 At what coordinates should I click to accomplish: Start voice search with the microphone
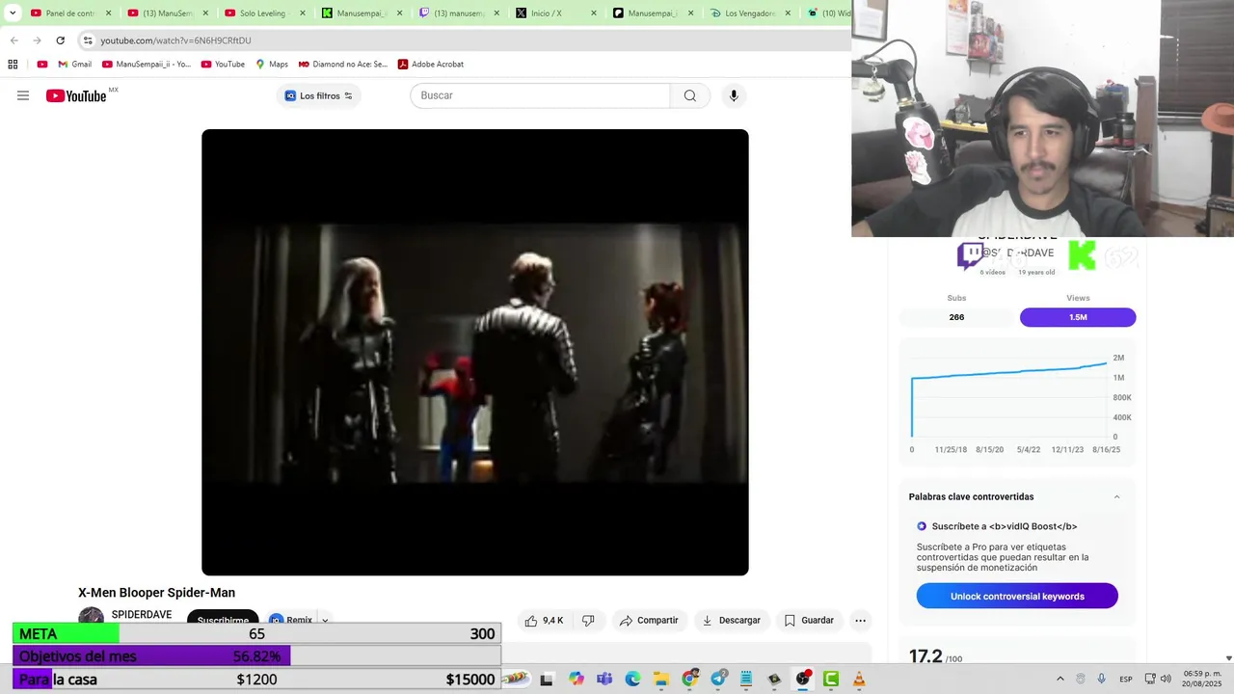coord(734,95)
